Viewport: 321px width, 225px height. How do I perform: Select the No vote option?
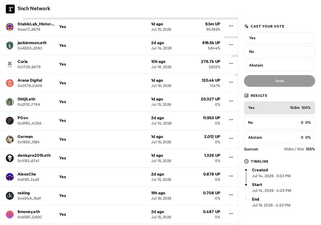point(279,52)
